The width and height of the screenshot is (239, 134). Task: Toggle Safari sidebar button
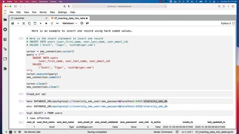pos(16,6)
